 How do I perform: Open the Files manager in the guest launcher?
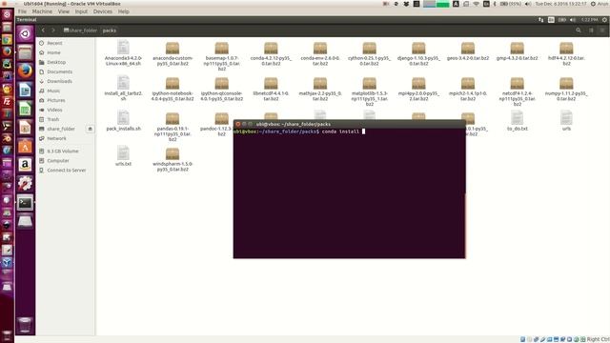[x=26, y=52]
